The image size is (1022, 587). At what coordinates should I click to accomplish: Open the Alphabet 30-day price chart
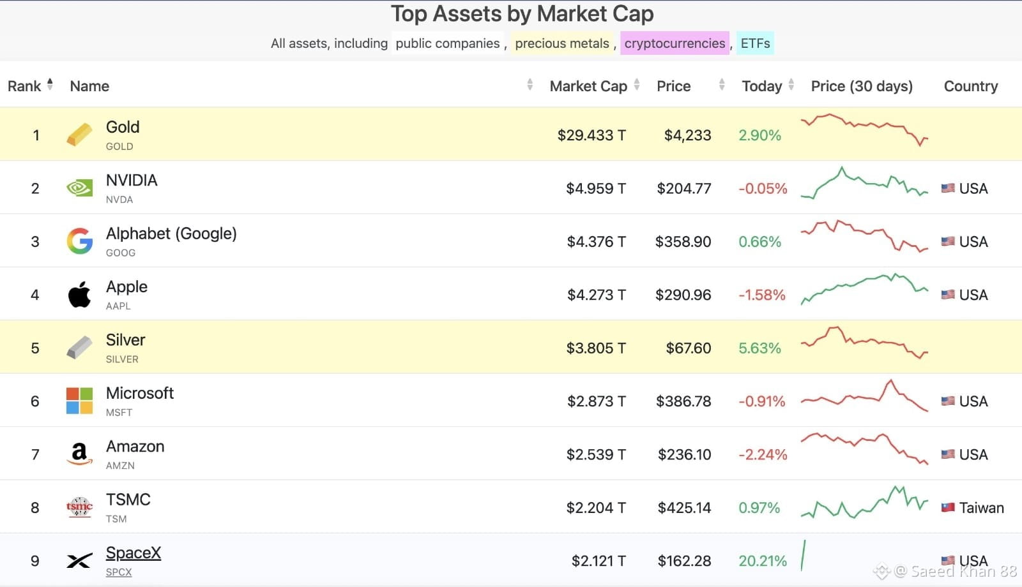point(864,236)
